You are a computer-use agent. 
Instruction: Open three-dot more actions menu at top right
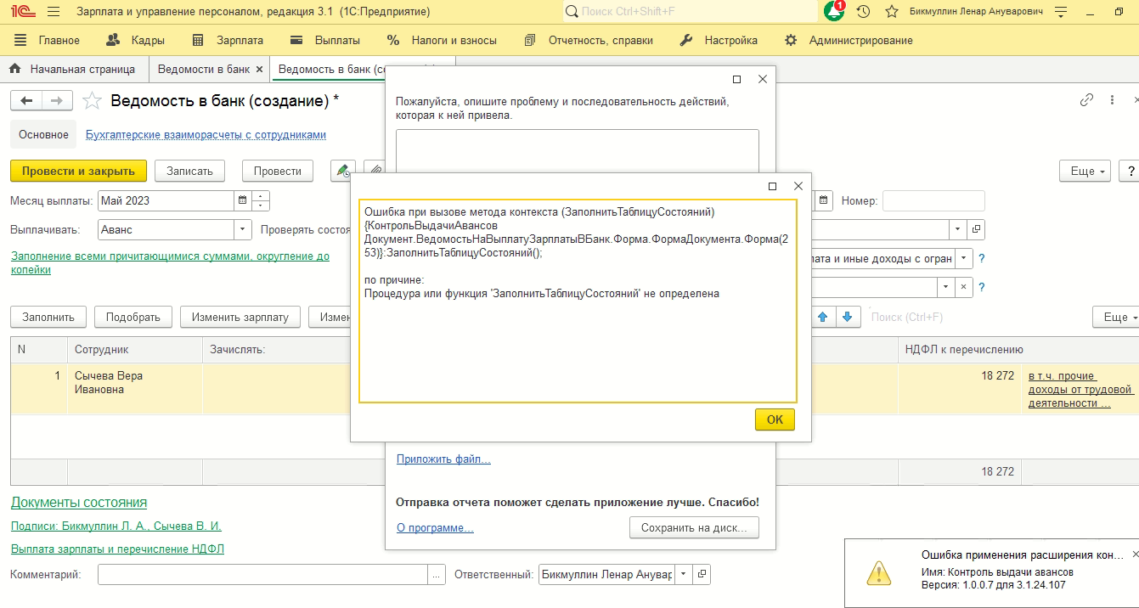1113,100
